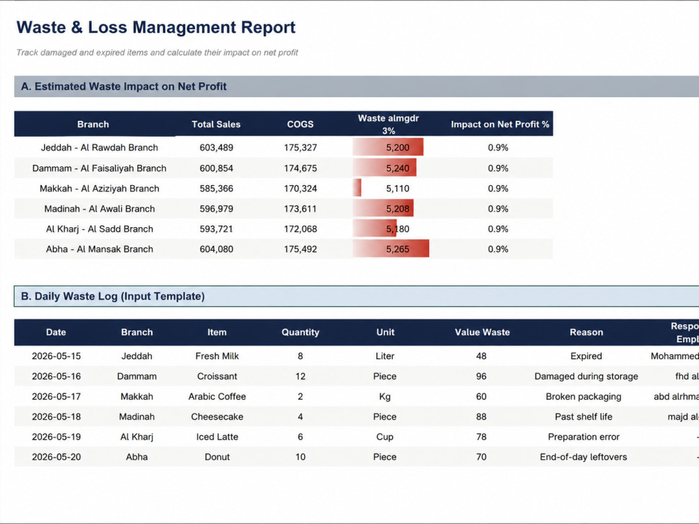Click the 'Expired' reason cell
Viewport: 699px width, 524px height.
tap(586, 356)
